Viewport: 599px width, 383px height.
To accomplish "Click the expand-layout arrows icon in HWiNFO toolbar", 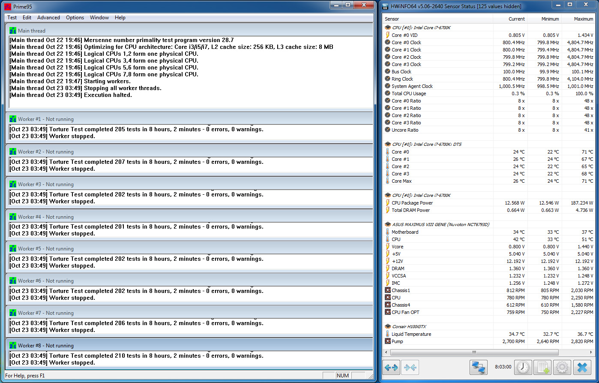I will [391, 367].
